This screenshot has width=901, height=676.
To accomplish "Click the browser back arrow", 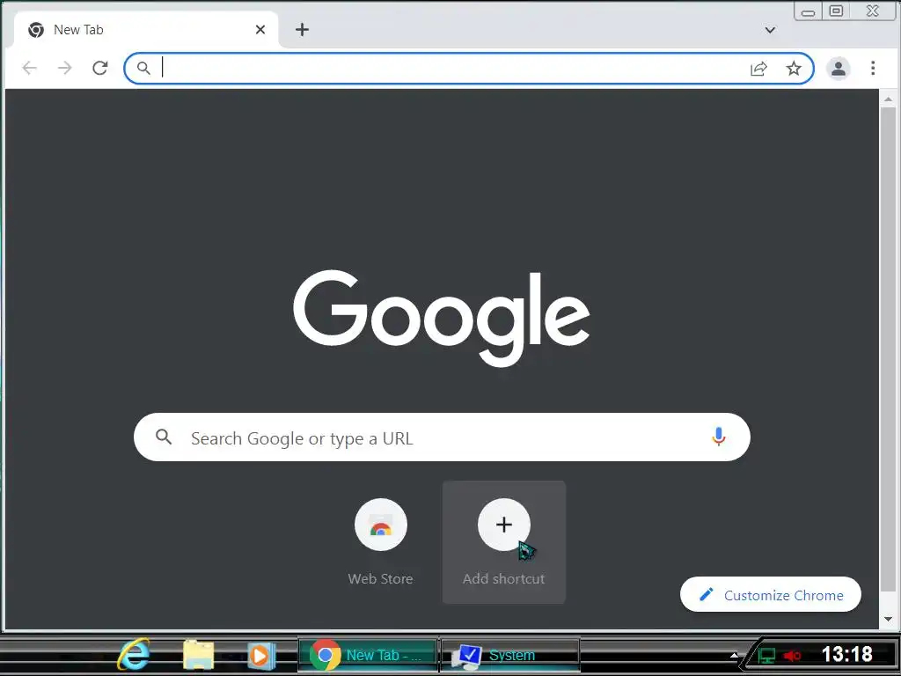I will coord(29,69).
